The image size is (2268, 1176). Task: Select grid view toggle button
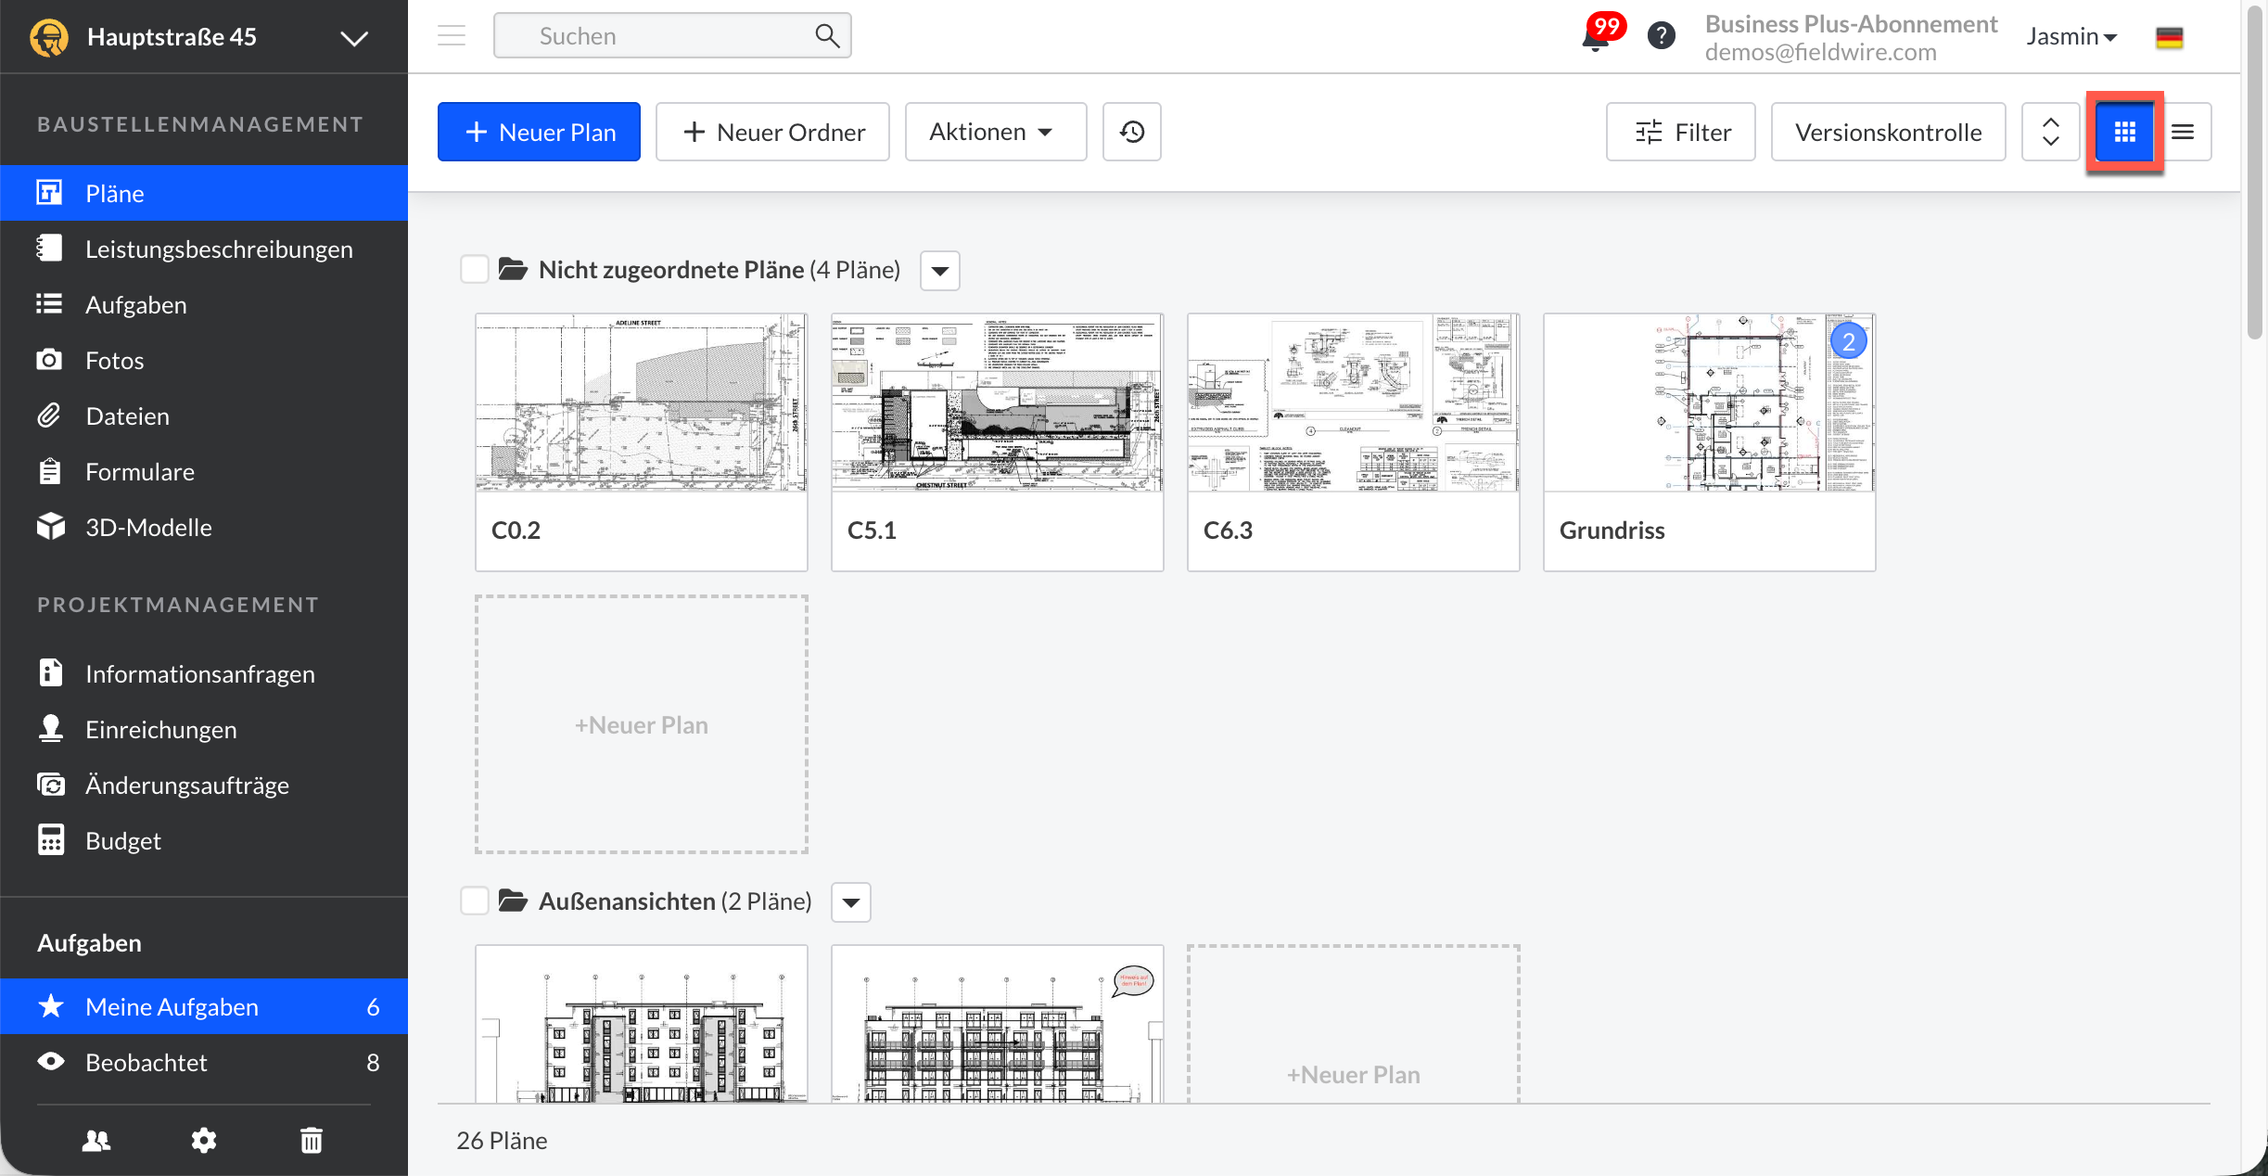tap(2124, 132)
